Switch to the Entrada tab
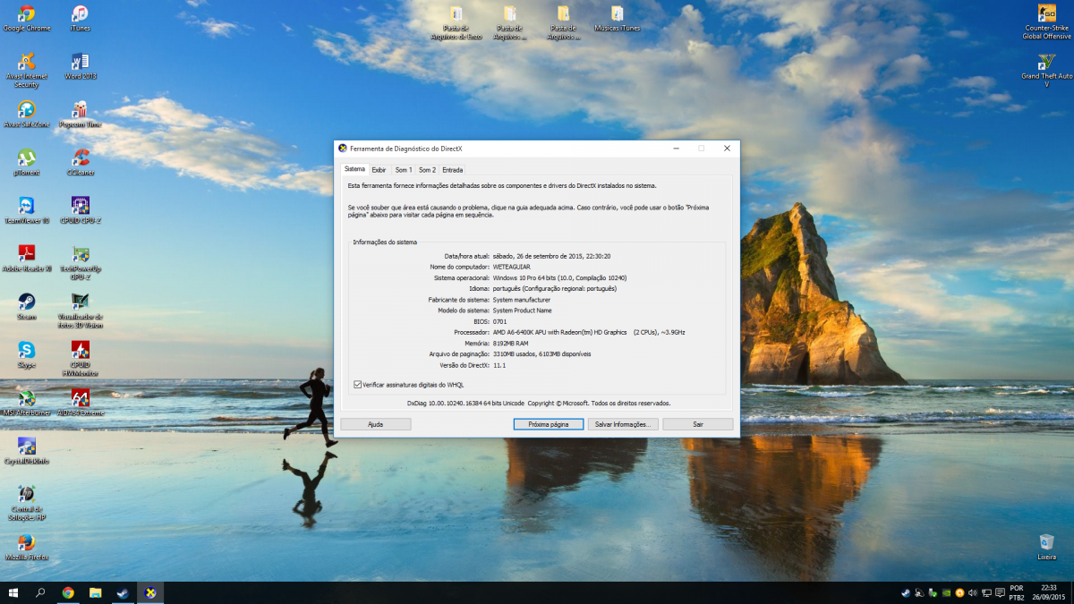1074x604 pixels. point(453,169)
